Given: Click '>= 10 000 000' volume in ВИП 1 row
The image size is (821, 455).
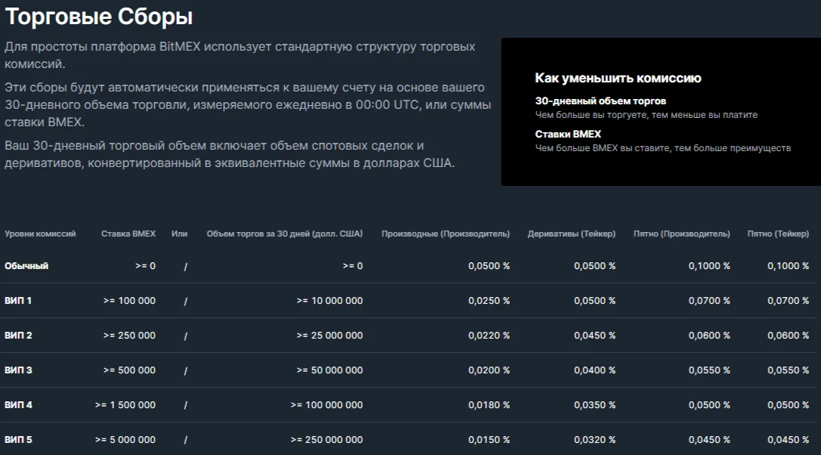Looking at the screenshot, I should pos(329,300).
